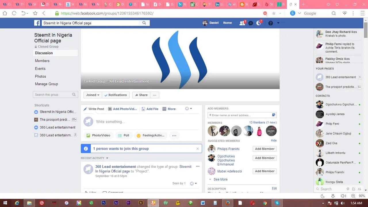This screenshot has width=368, height=207.
Task: Open the more options ellipsis beside Share
Action: [x=155, y=95]
